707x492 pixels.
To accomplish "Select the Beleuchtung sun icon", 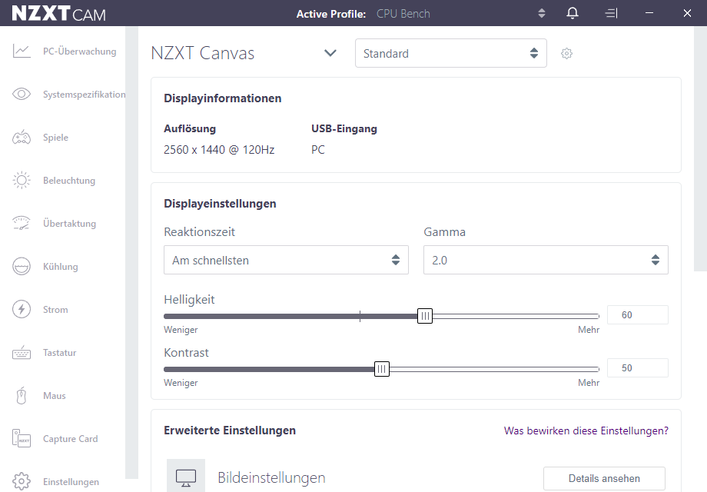I will [x=22, y=181].
